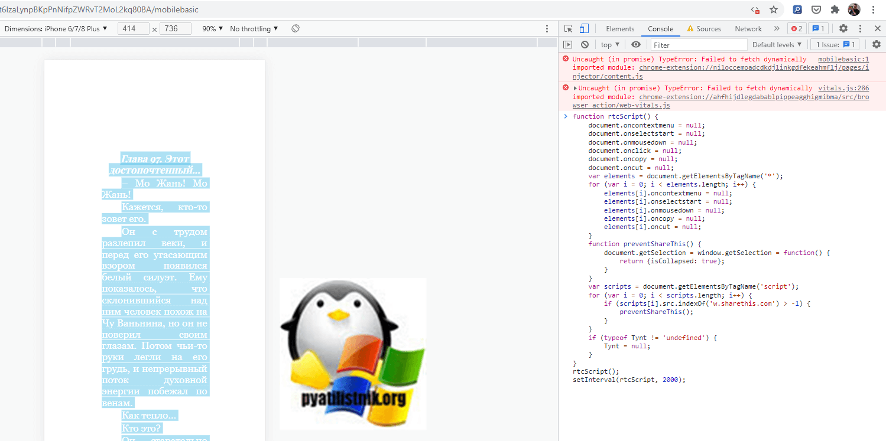Image resolution: width=886 pixels, height=441 pixels.
Task: Expand the 90% zoom dropdown
Action: [x=213, y=28]
